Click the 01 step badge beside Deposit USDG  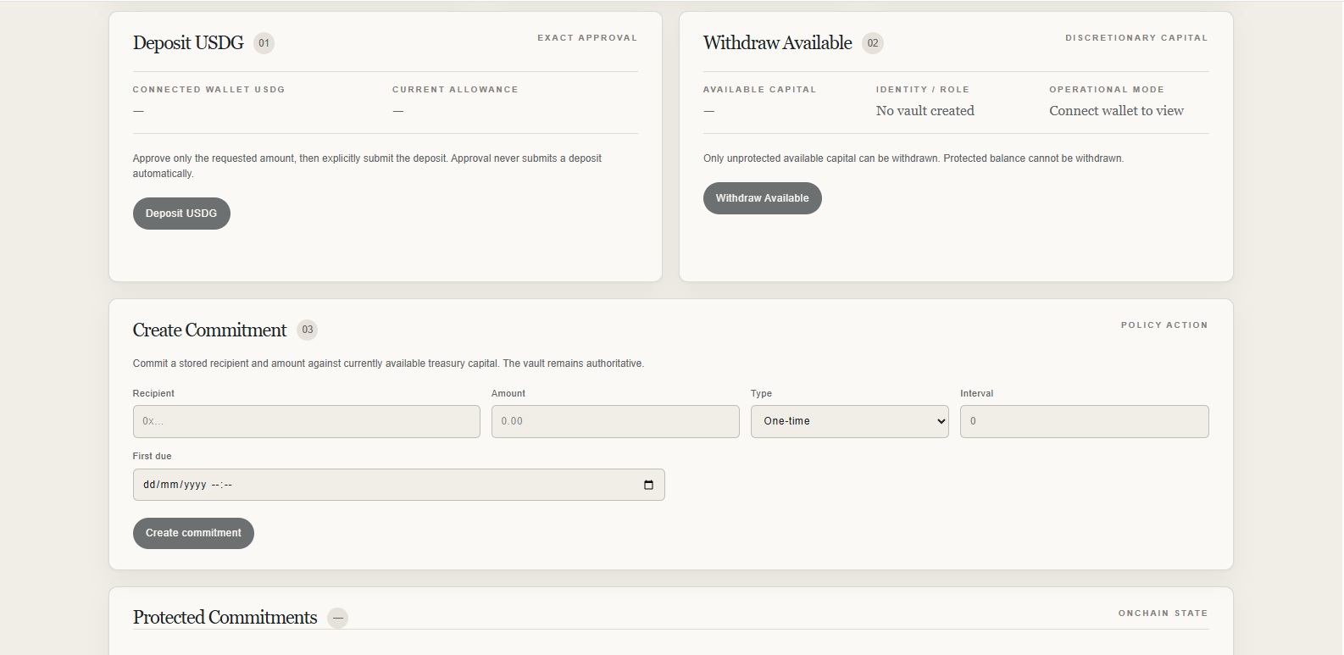[x=264, y=43]
